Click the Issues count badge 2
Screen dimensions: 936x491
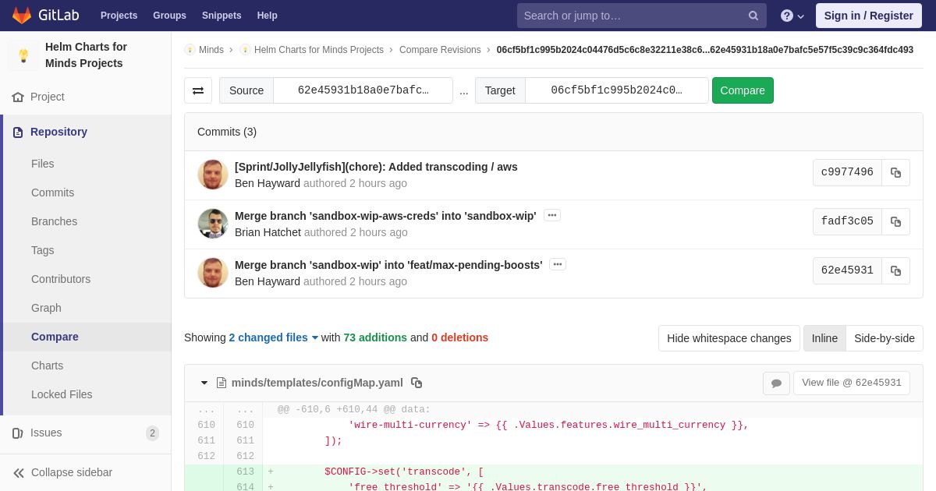pyautogui.click(x=152, y=433)
